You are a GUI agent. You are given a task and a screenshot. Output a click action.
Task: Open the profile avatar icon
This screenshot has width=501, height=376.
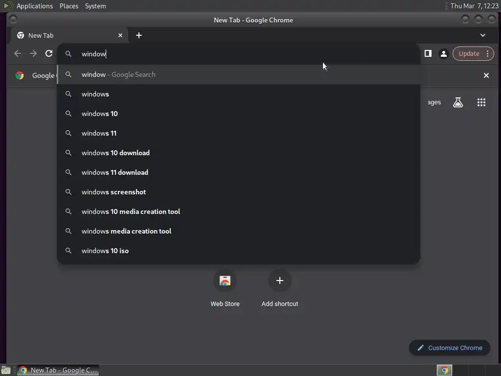(x=443, y=54)
